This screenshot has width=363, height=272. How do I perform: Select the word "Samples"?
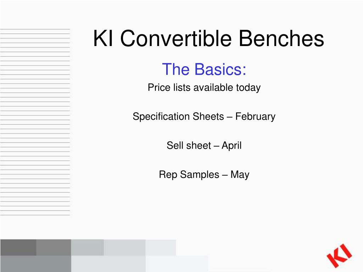click(200, 175)
